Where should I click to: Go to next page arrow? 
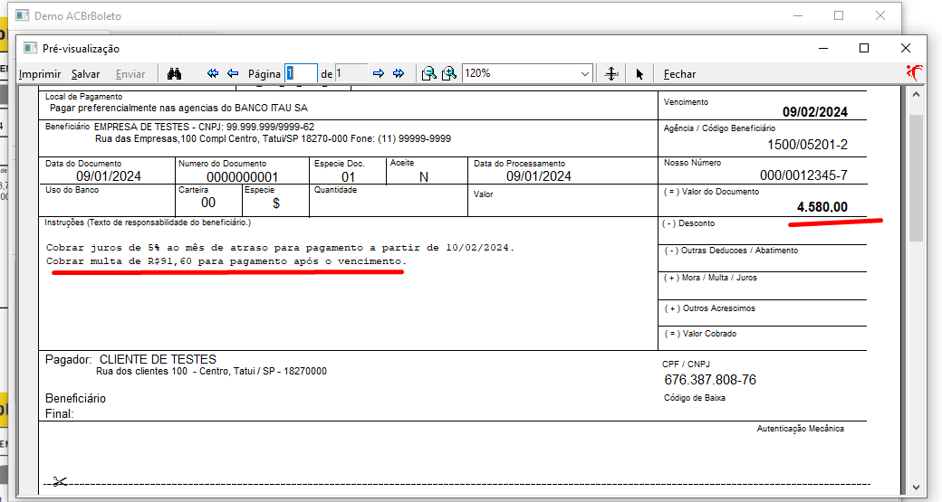click(379, 74)
